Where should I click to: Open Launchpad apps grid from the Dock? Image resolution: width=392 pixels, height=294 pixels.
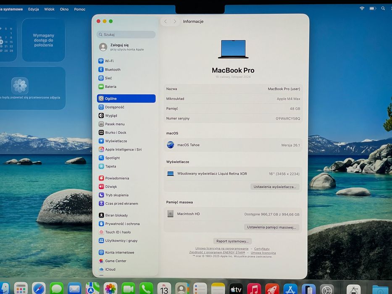click(x=21, y=289)
